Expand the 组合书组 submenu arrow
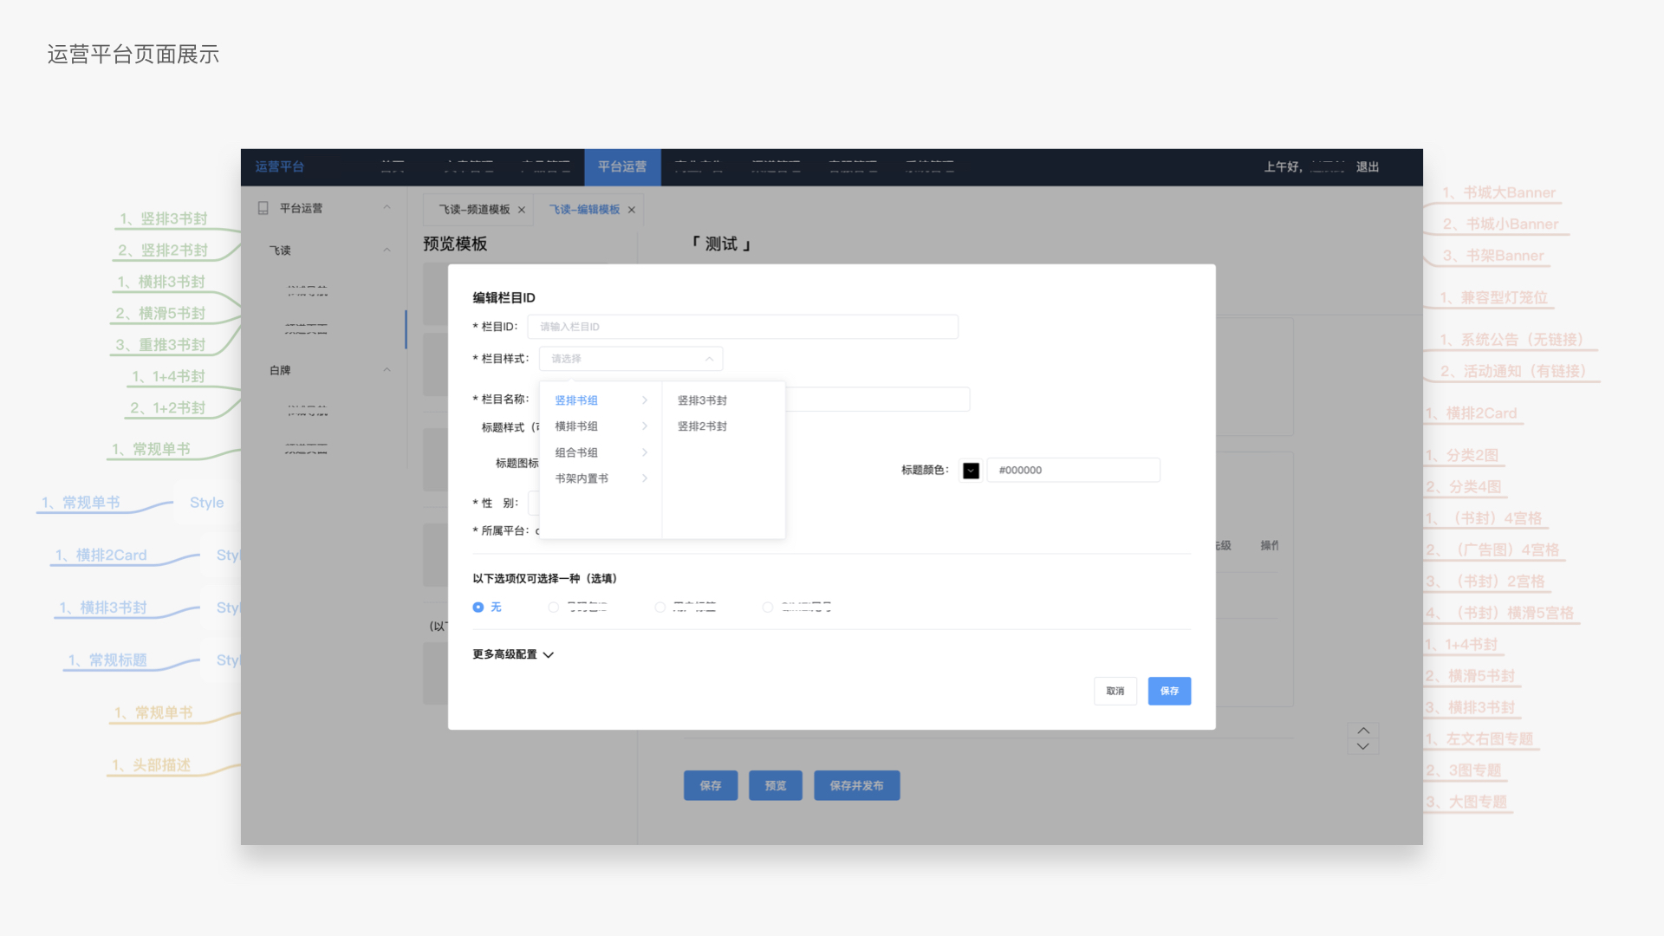The height and width of the screenshot is (936, 1664). coord(645,452)
